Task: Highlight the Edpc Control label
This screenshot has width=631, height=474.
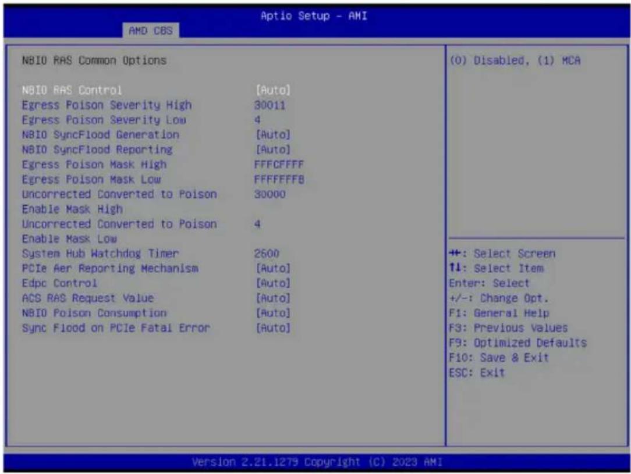Action: (x=59, y=283)
